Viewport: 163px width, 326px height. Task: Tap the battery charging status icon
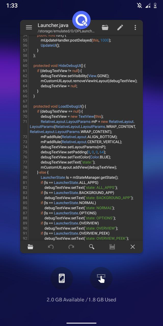tap(155, 6)
